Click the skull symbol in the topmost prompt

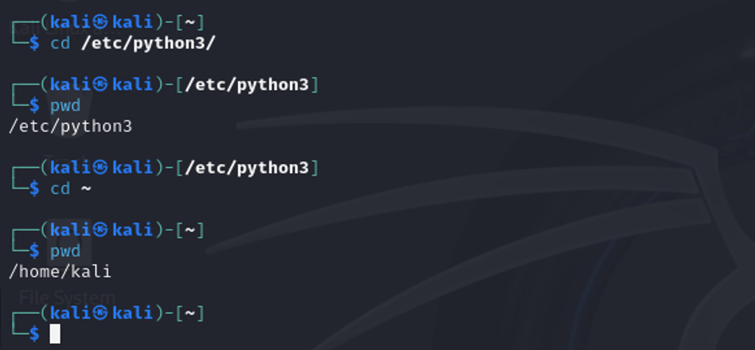101,22
